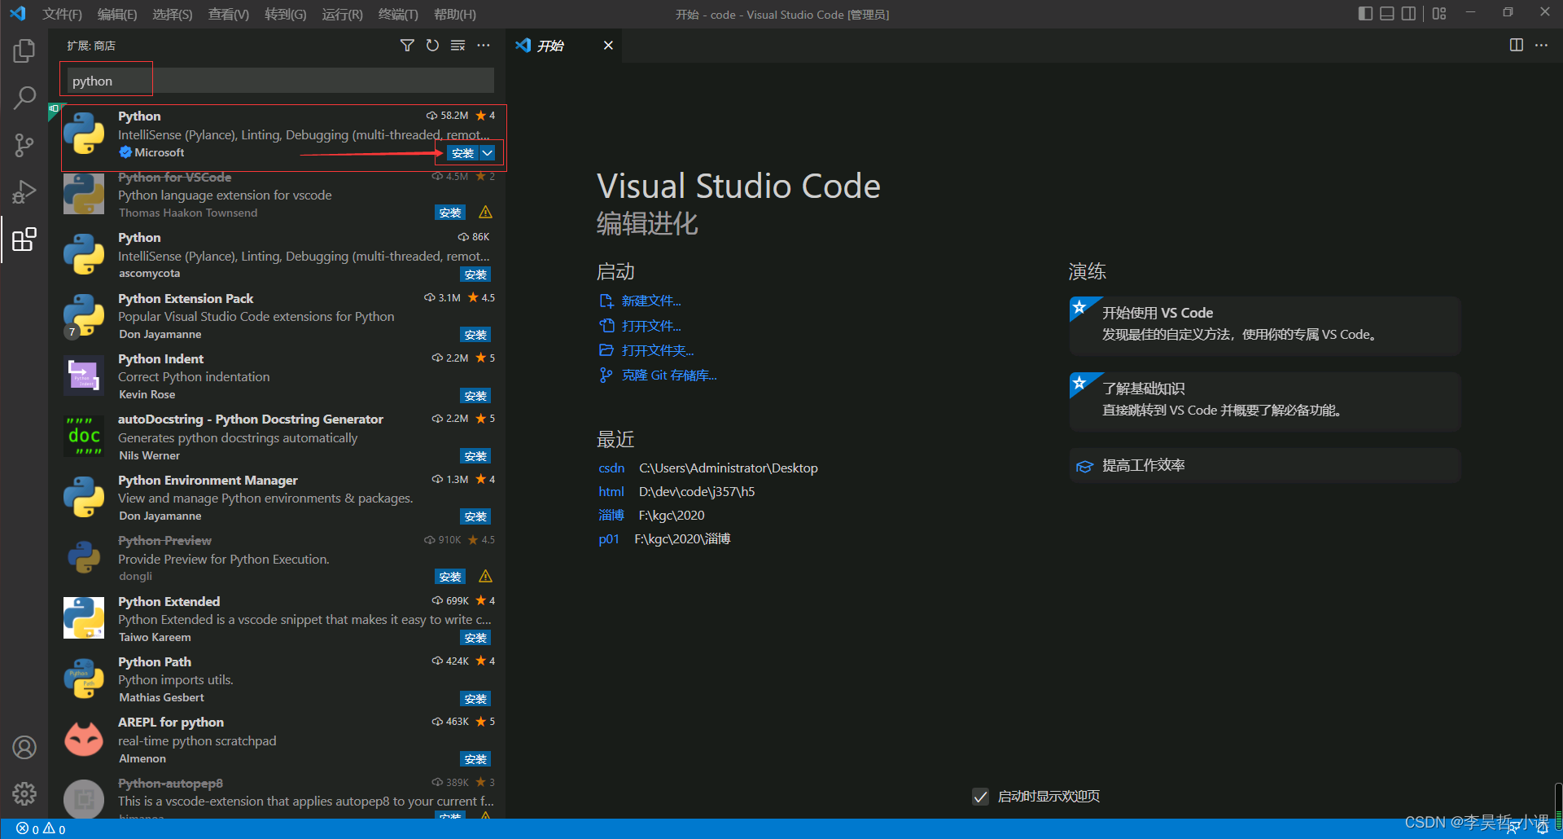Click the extensions filter funnel icon

pyautogui.click(x=407, y=46)
